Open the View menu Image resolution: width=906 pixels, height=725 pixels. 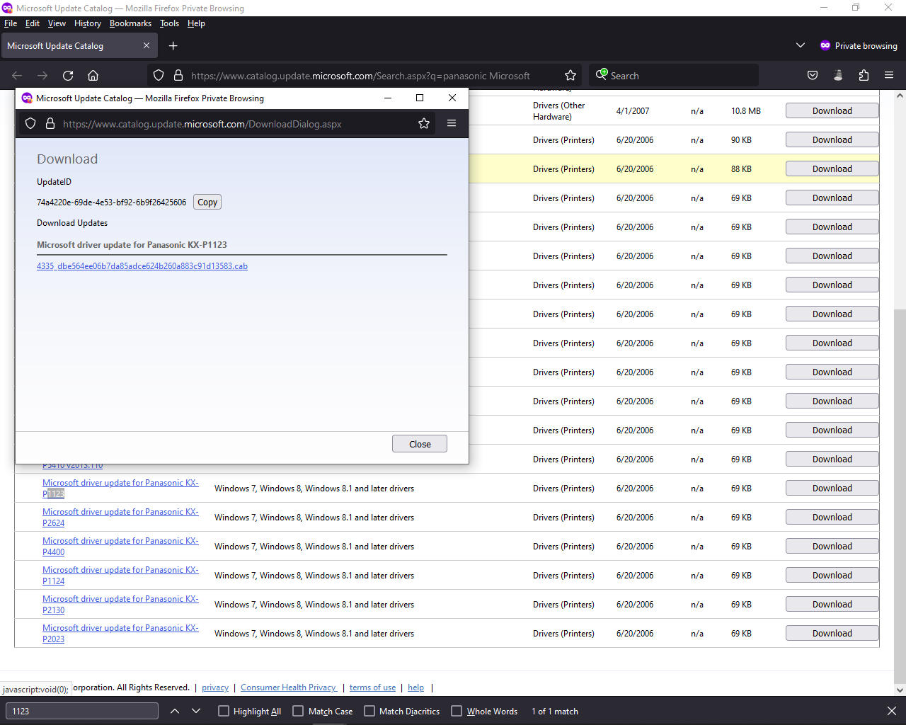click(57, 23)
